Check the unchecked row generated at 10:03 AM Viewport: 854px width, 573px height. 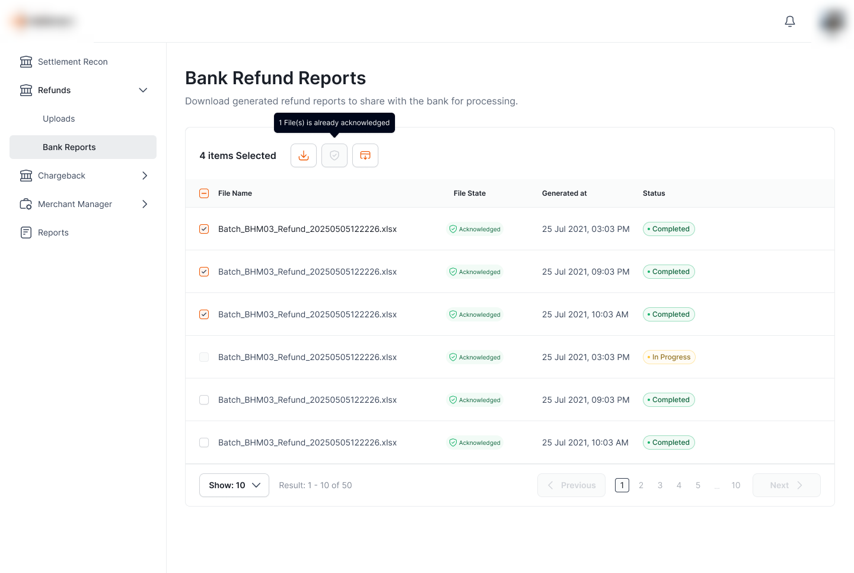(x=204, y=443)
